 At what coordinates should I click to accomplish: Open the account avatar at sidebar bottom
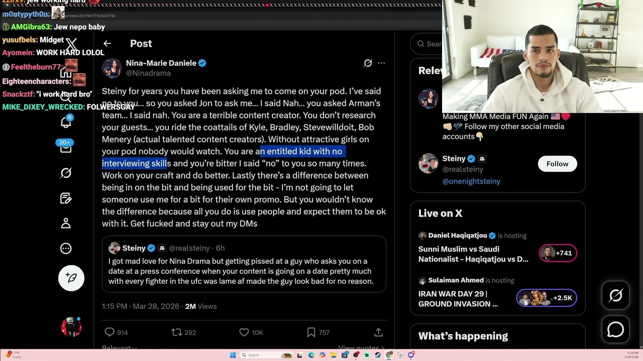[x=71, y=327]
